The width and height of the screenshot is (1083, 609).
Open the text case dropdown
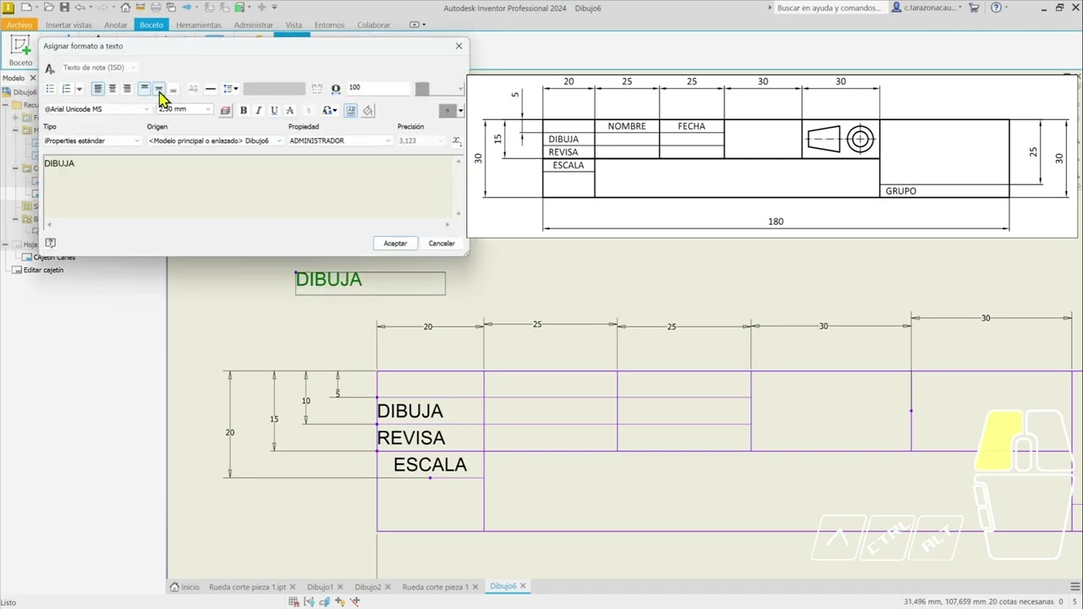(x=330, y=110)
